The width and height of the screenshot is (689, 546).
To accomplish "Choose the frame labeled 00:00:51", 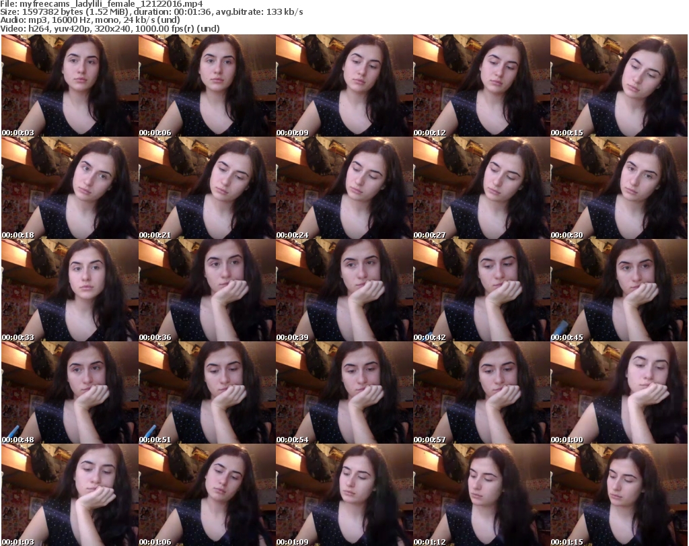I will pos(207,393).
